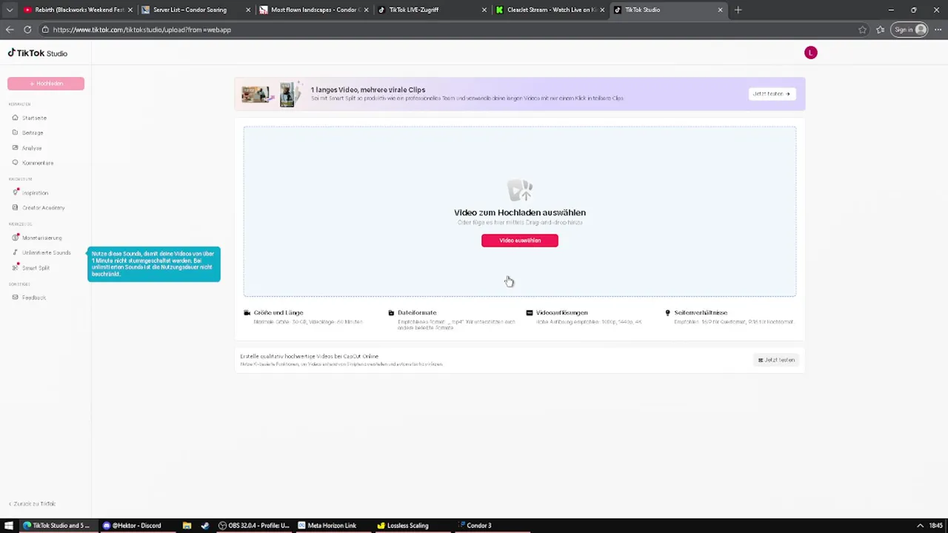Click the Zurück zu TikTok link

(x=32, y=503)
